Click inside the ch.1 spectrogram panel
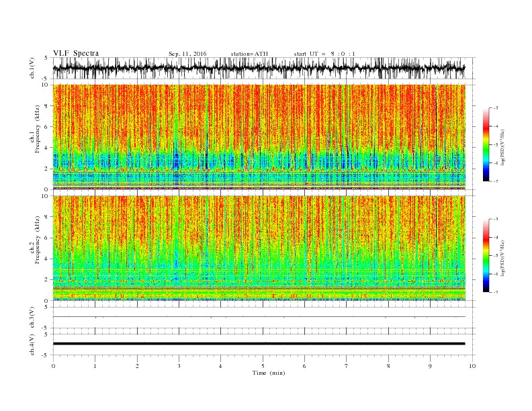The image size is (532, 411). (259, 137)
